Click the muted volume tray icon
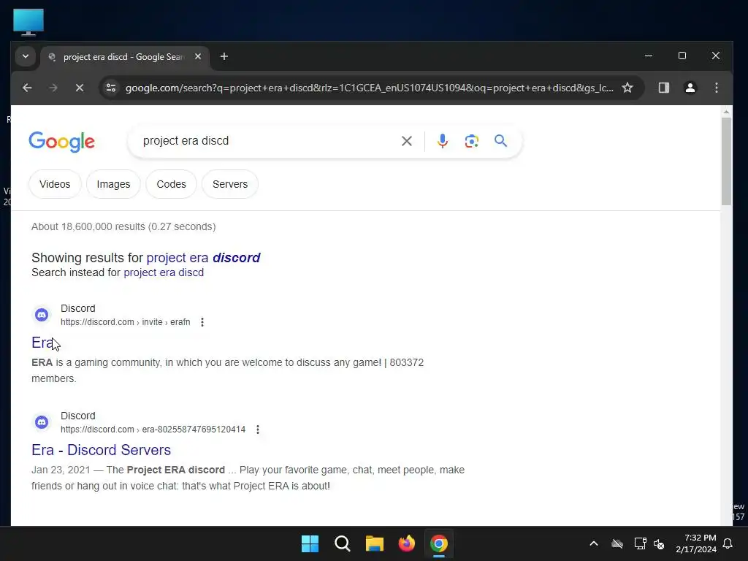The width and height of the screenshot is (748, 561). [660, 543]
